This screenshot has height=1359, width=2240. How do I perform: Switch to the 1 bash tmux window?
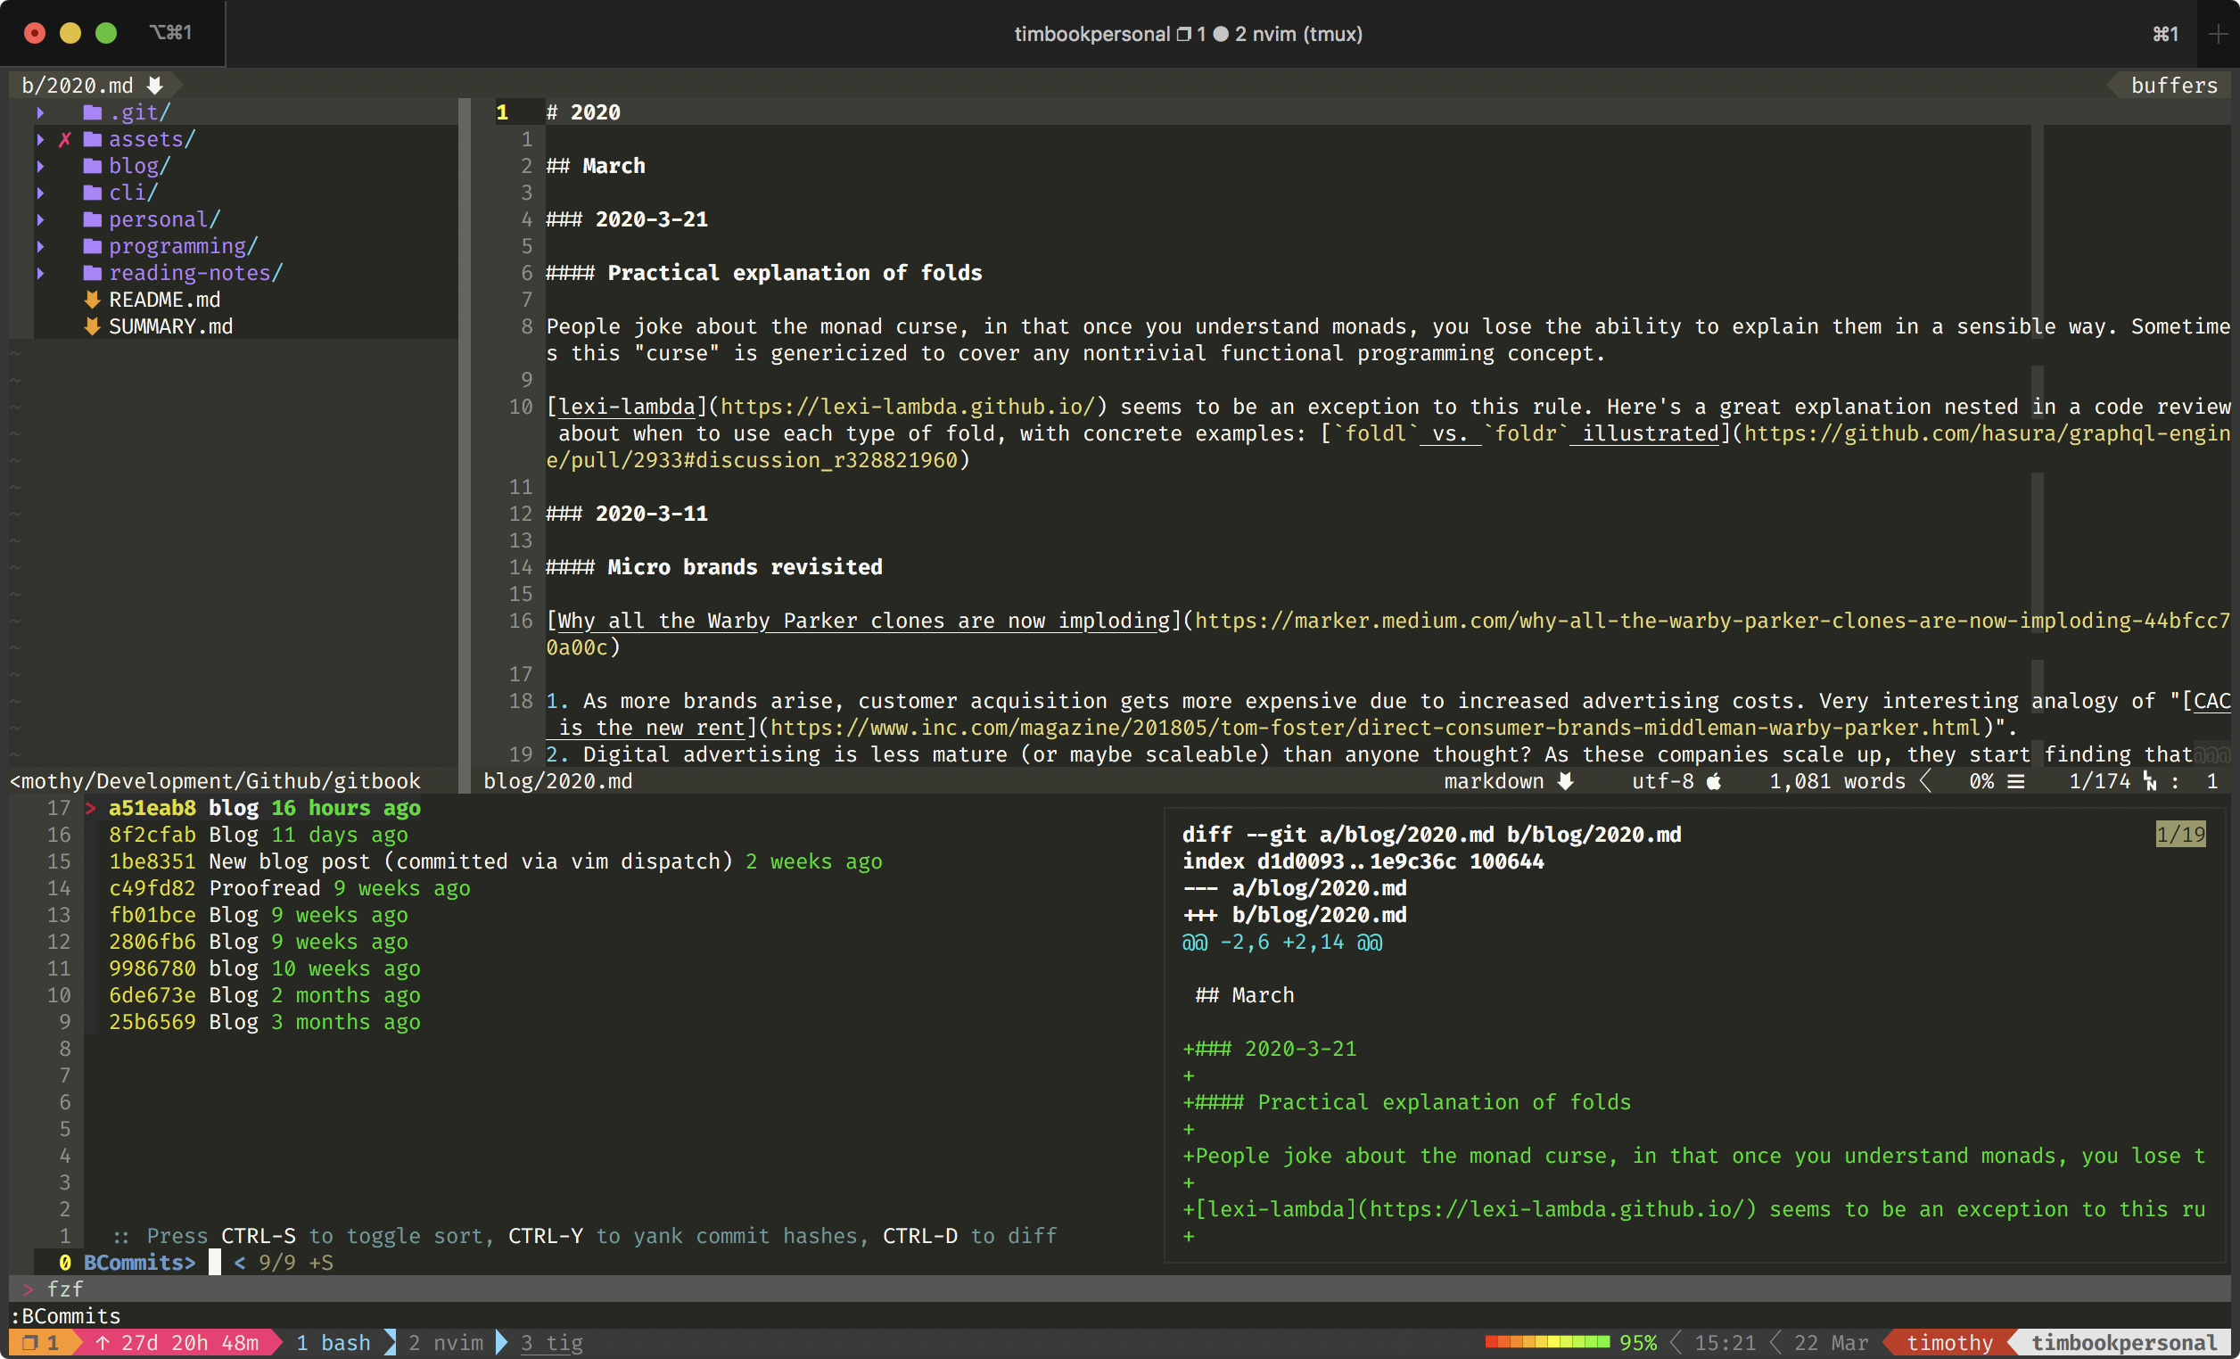[x=333, y=1343]
